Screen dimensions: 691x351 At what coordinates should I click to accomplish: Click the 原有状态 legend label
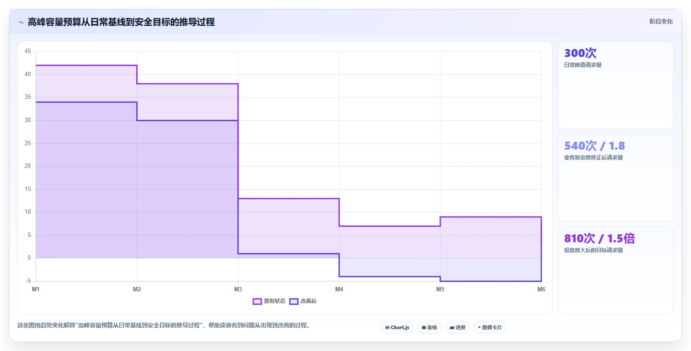pos(275,302)
